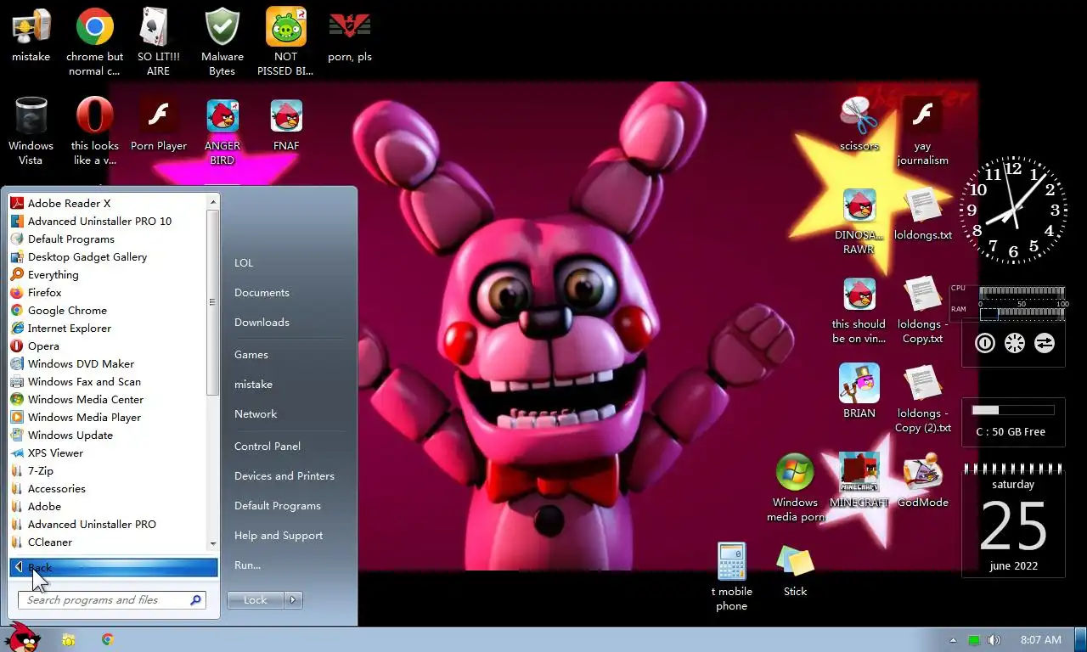This screenshot has width=1087, height=652.
Task: Click the Lock button
Action: coord(256,600)
